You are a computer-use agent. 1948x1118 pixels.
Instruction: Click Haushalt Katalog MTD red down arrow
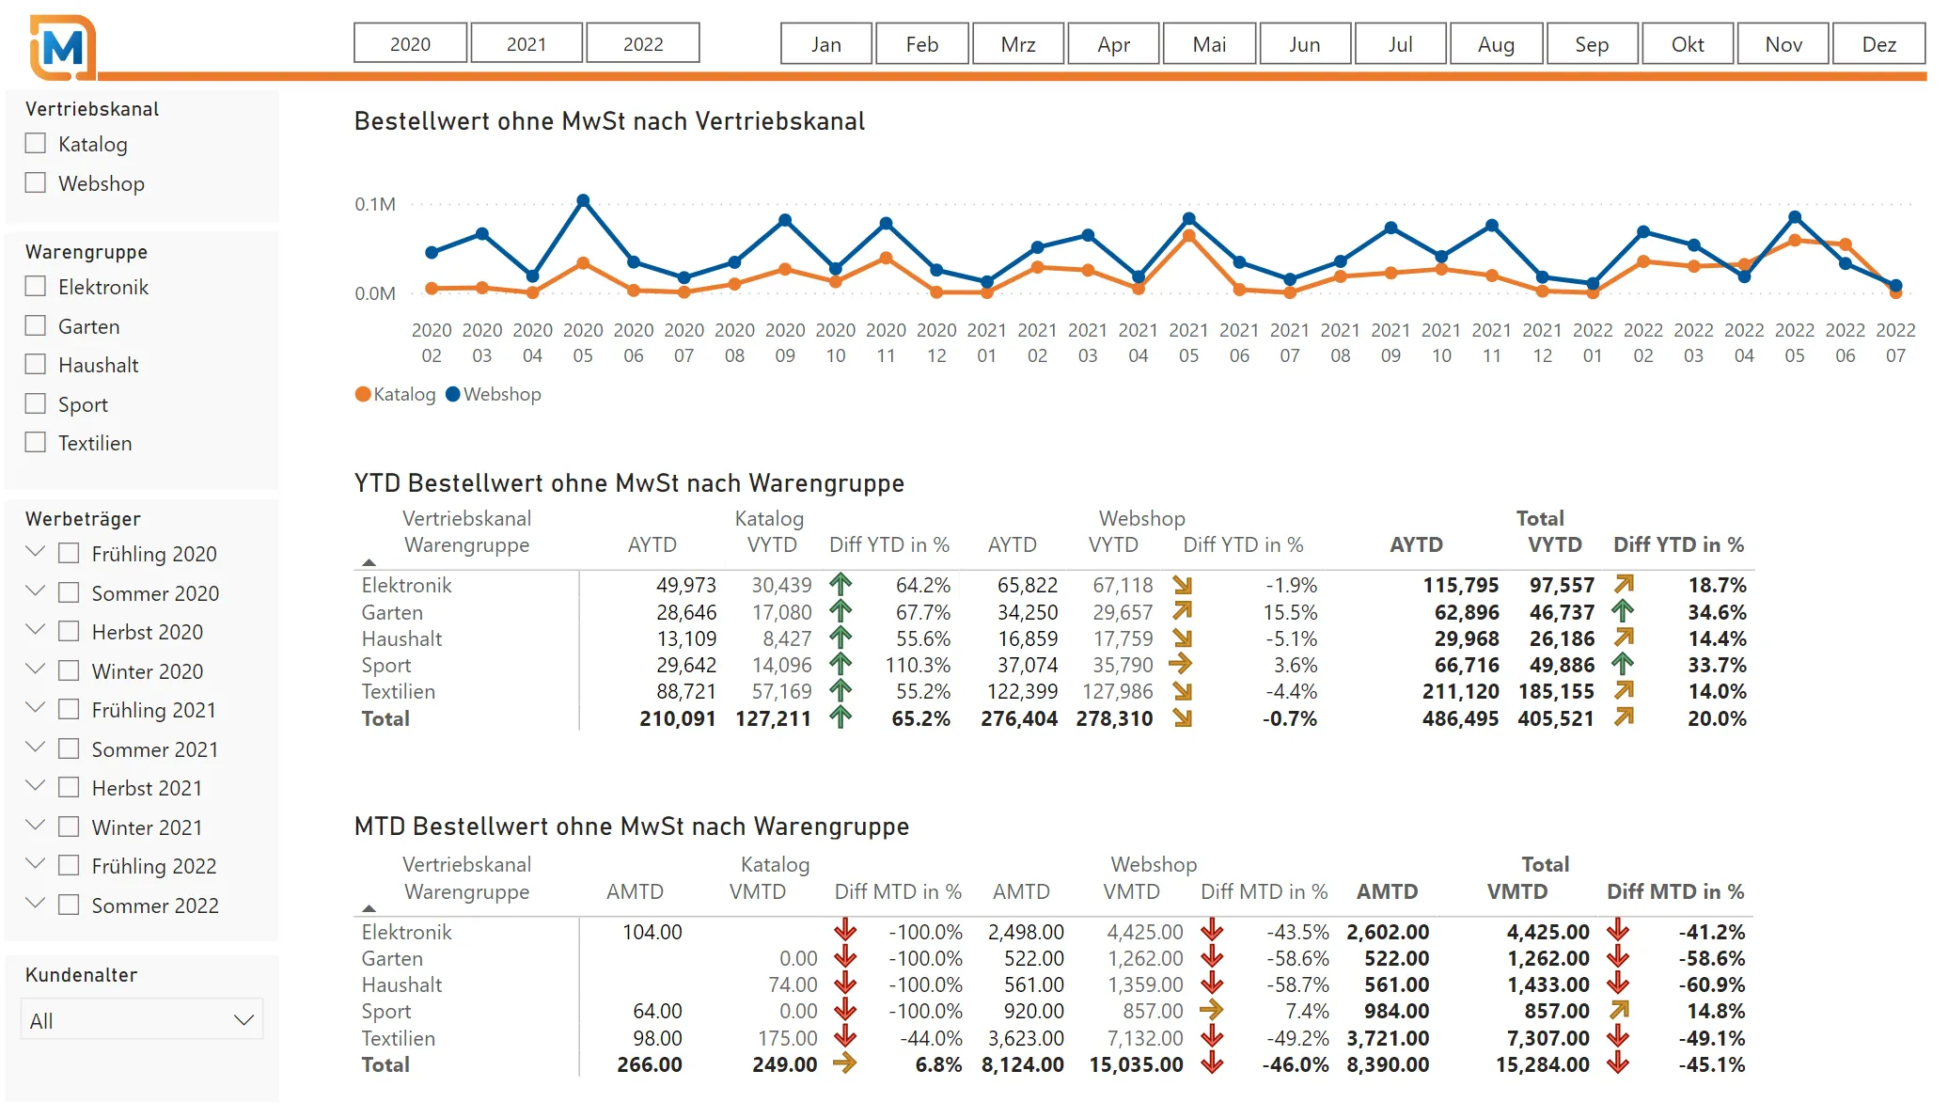click(845, 984)
